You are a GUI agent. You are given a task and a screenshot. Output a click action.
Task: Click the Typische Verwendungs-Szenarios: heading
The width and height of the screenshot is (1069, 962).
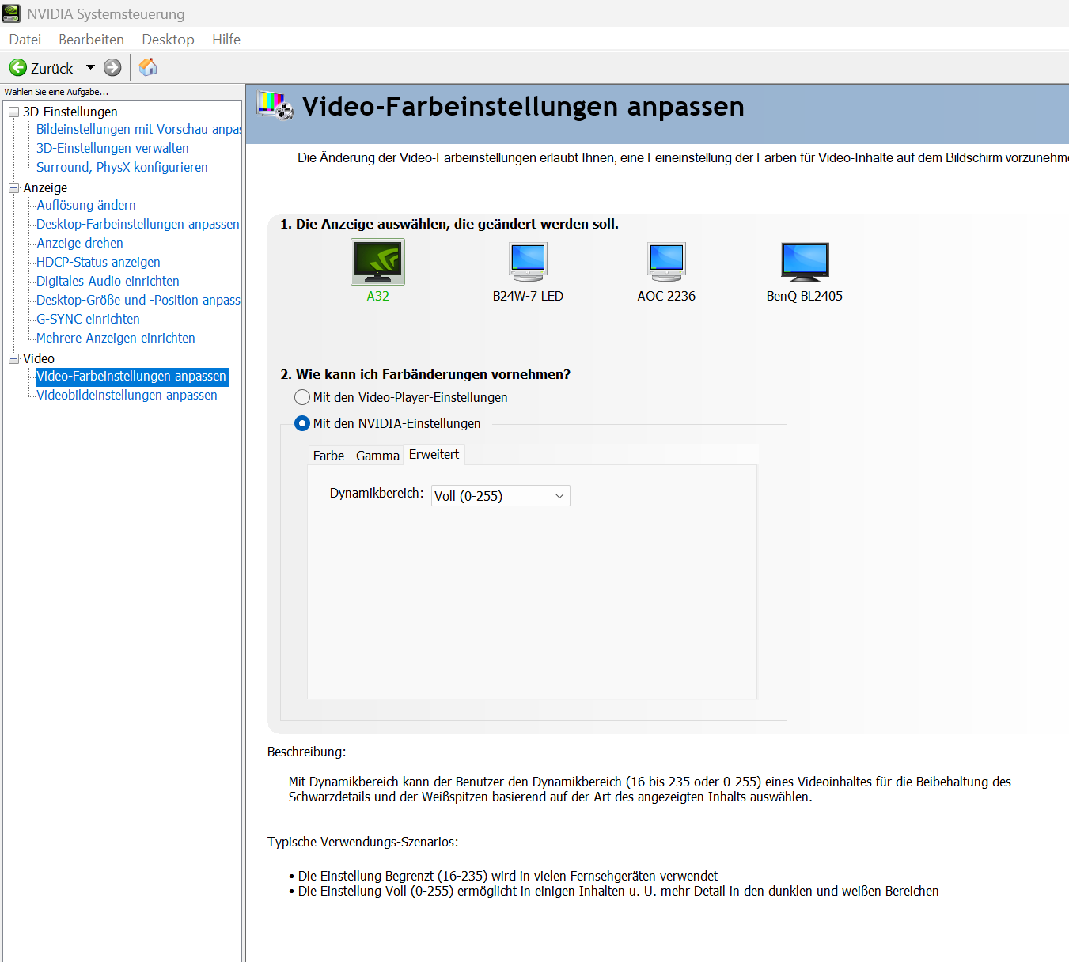[363, 842]
